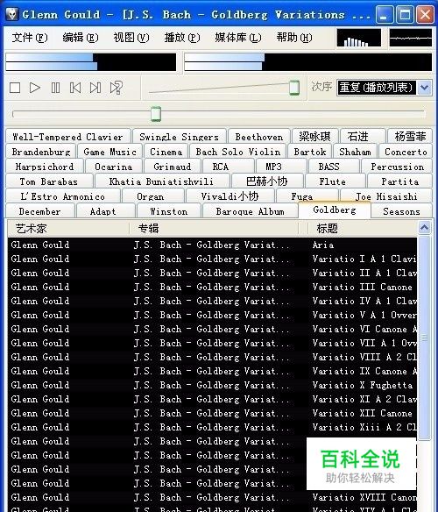Play a random track
The width and height of the screenshot is (438, 512).
coord(117,88)
